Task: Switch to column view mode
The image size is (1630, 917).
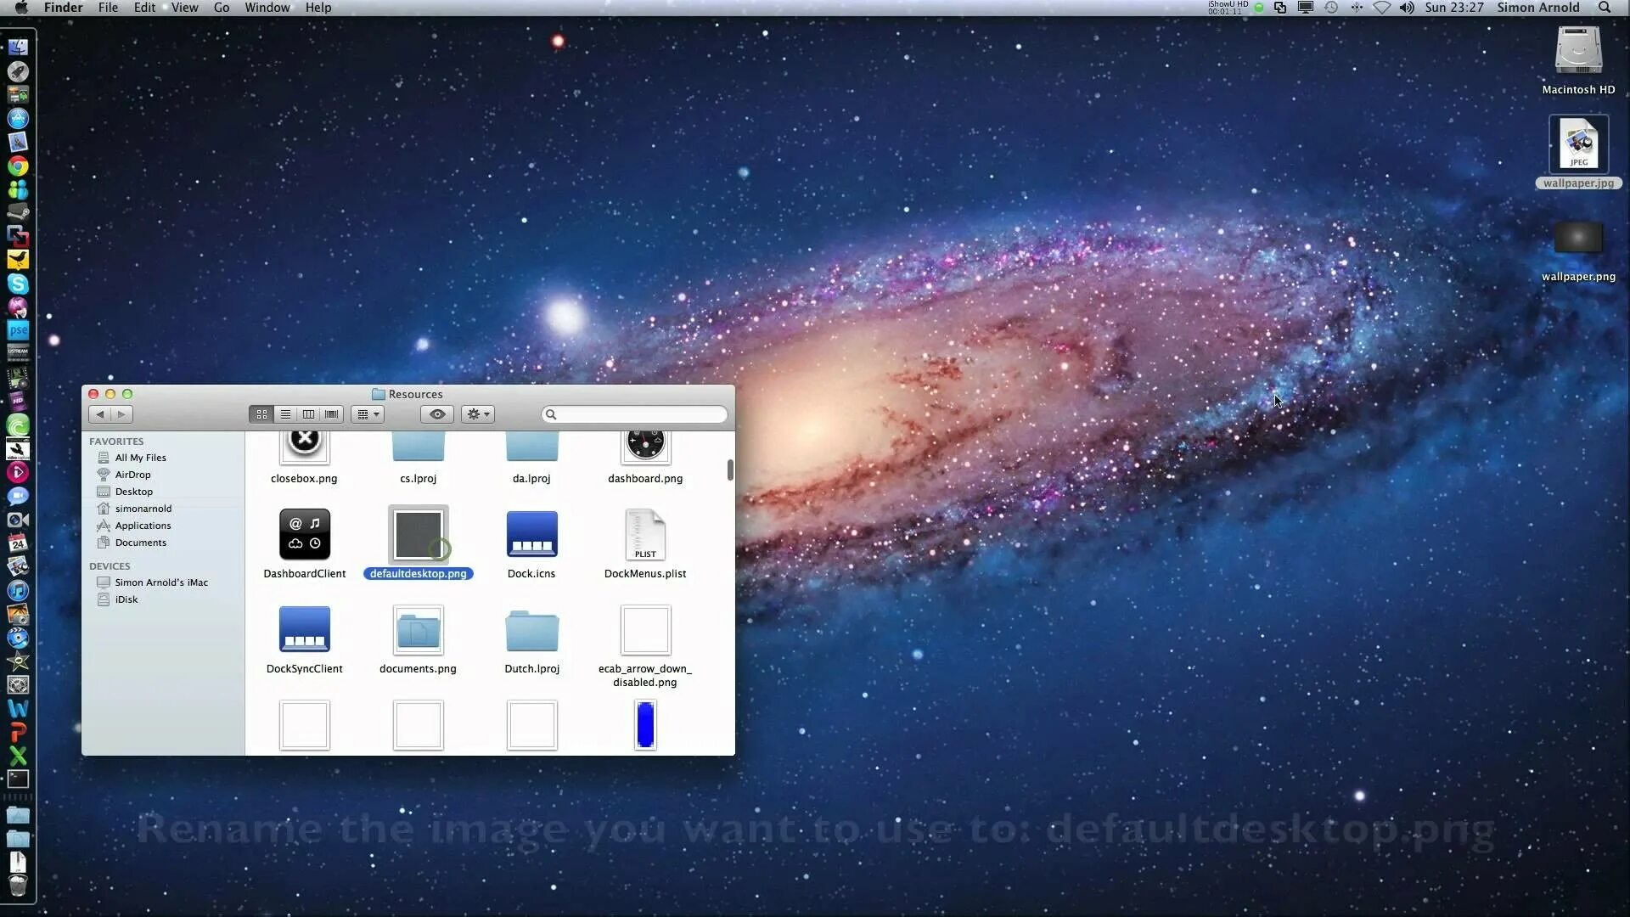Action: [308, 414]
